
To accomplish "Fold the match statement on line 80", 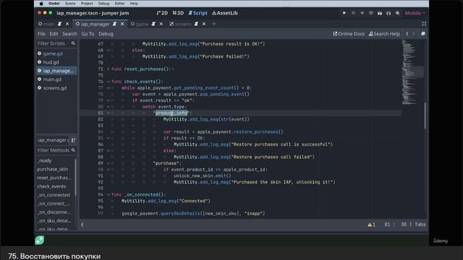I will coord(108,107).
